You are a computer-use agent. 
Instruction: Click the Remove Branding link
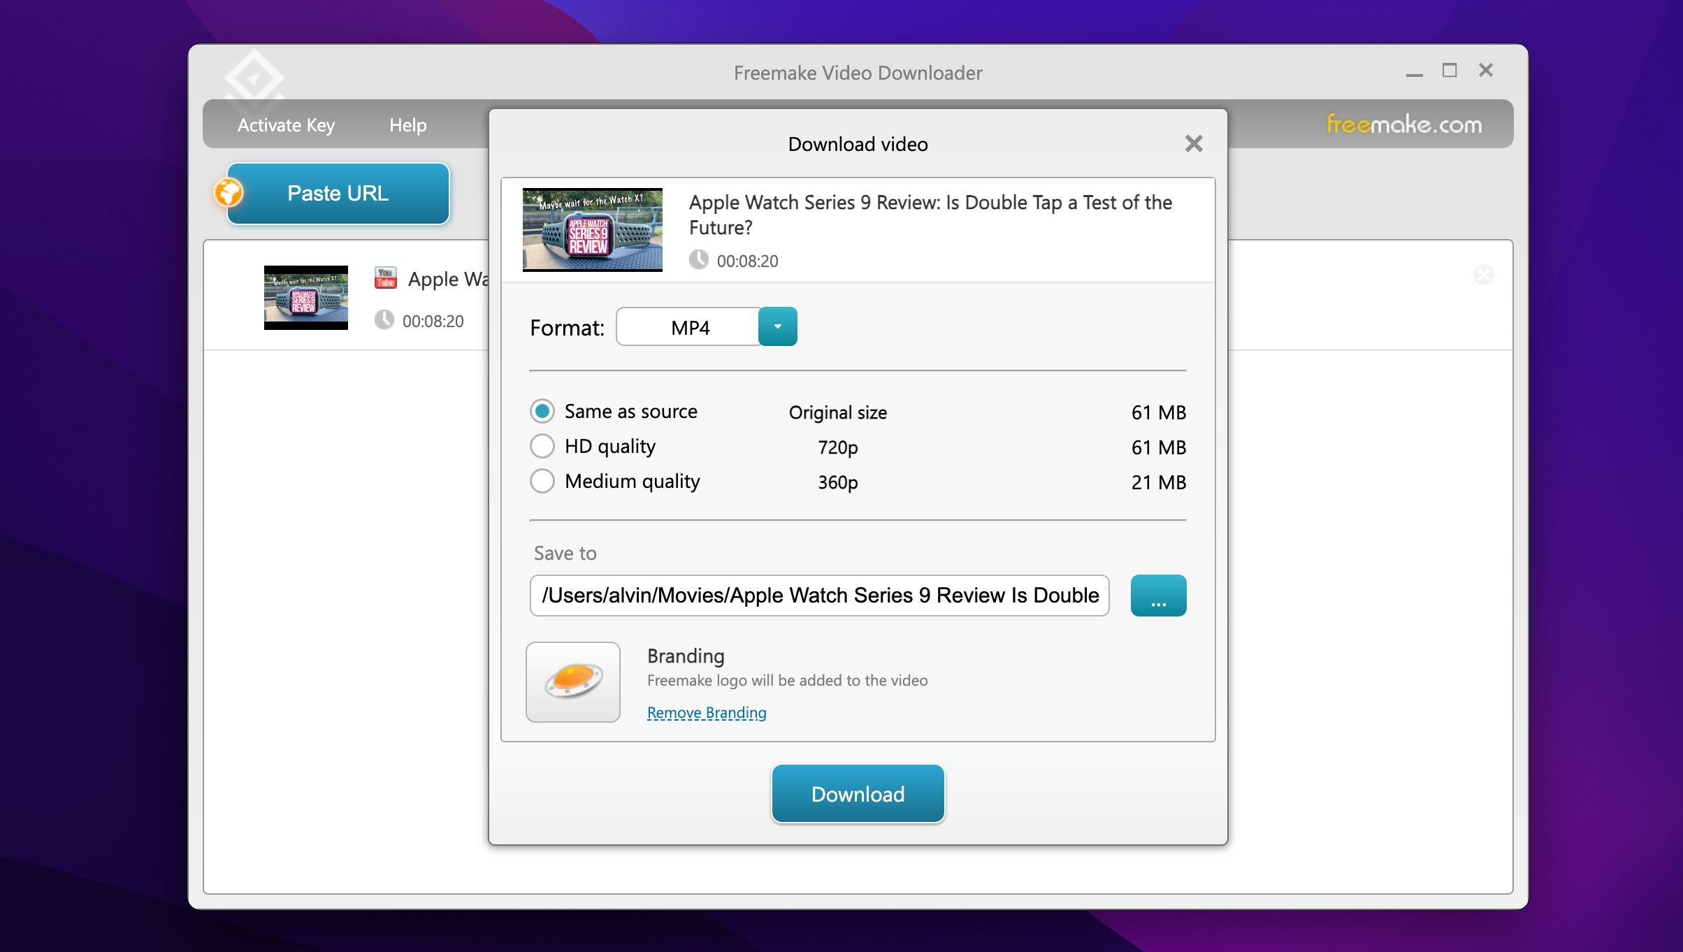(705, 712)
